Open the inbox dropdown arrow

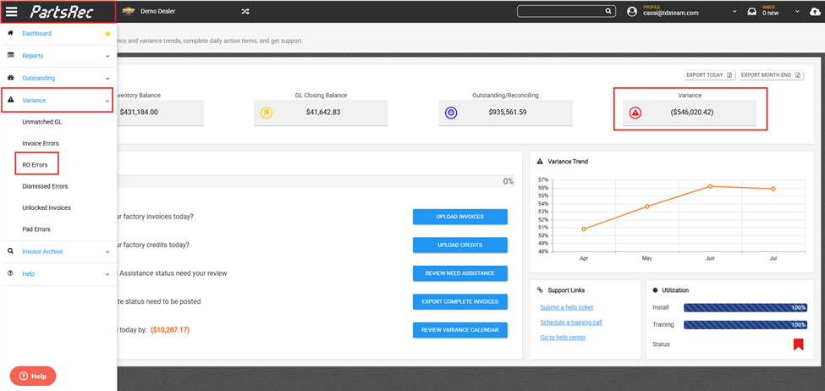[x=798, y=12]
